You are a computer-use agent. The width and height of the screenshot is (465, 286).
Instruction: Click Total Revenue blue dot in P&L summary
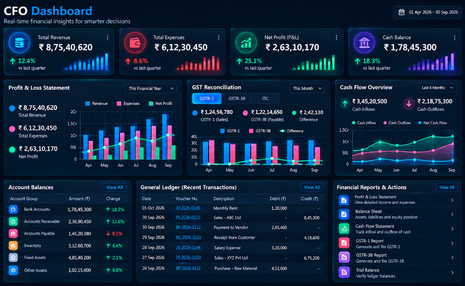pos(12,108)
